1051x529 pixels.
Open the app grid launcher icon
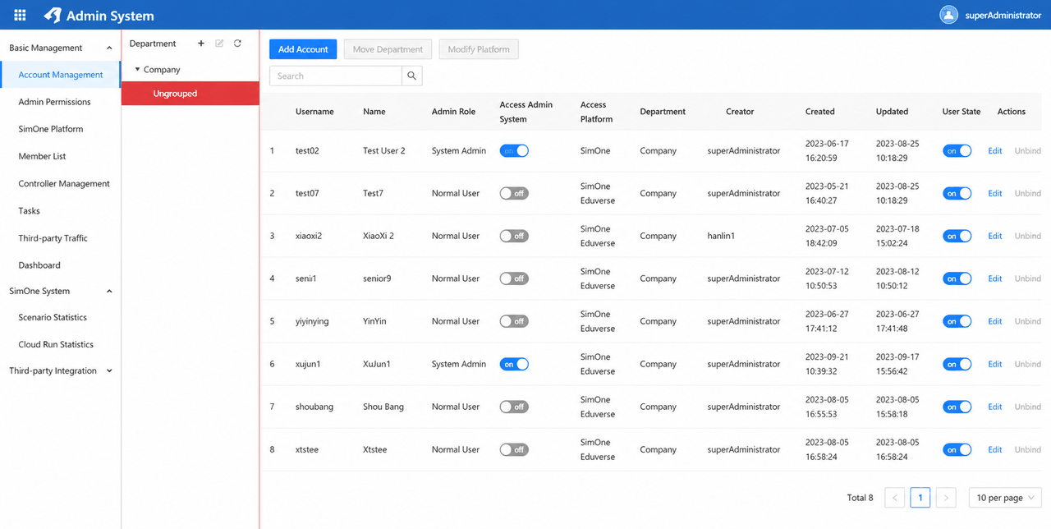(x=20, y=15)
